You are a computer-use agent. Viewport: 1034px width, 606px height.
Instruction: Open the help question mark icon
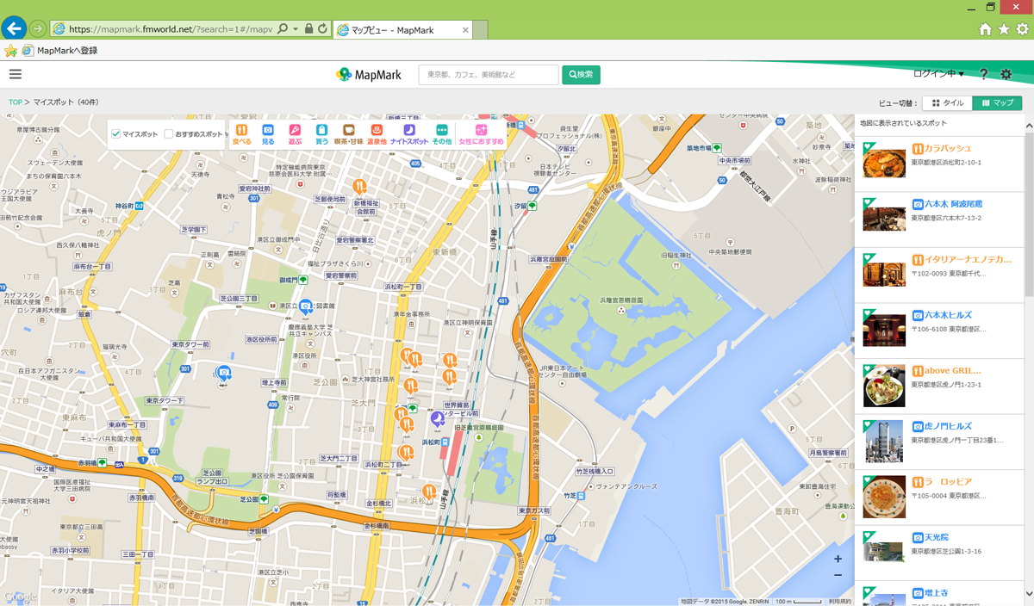[x=983, y=74]
